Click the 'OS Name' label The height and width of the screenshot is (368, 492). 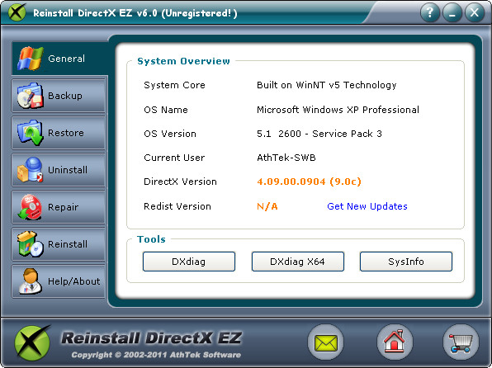coord(166,110)
